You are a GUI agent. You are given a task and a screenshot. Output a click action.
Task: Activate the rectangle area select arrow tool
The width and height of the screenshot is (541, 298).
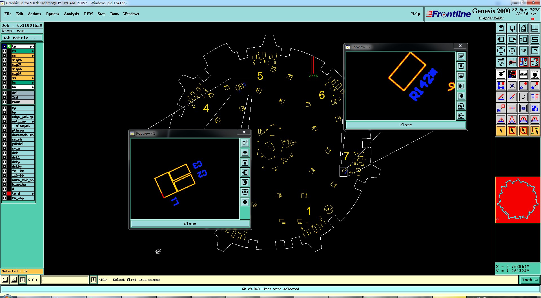pyautogui.click(x=512, y=131)
